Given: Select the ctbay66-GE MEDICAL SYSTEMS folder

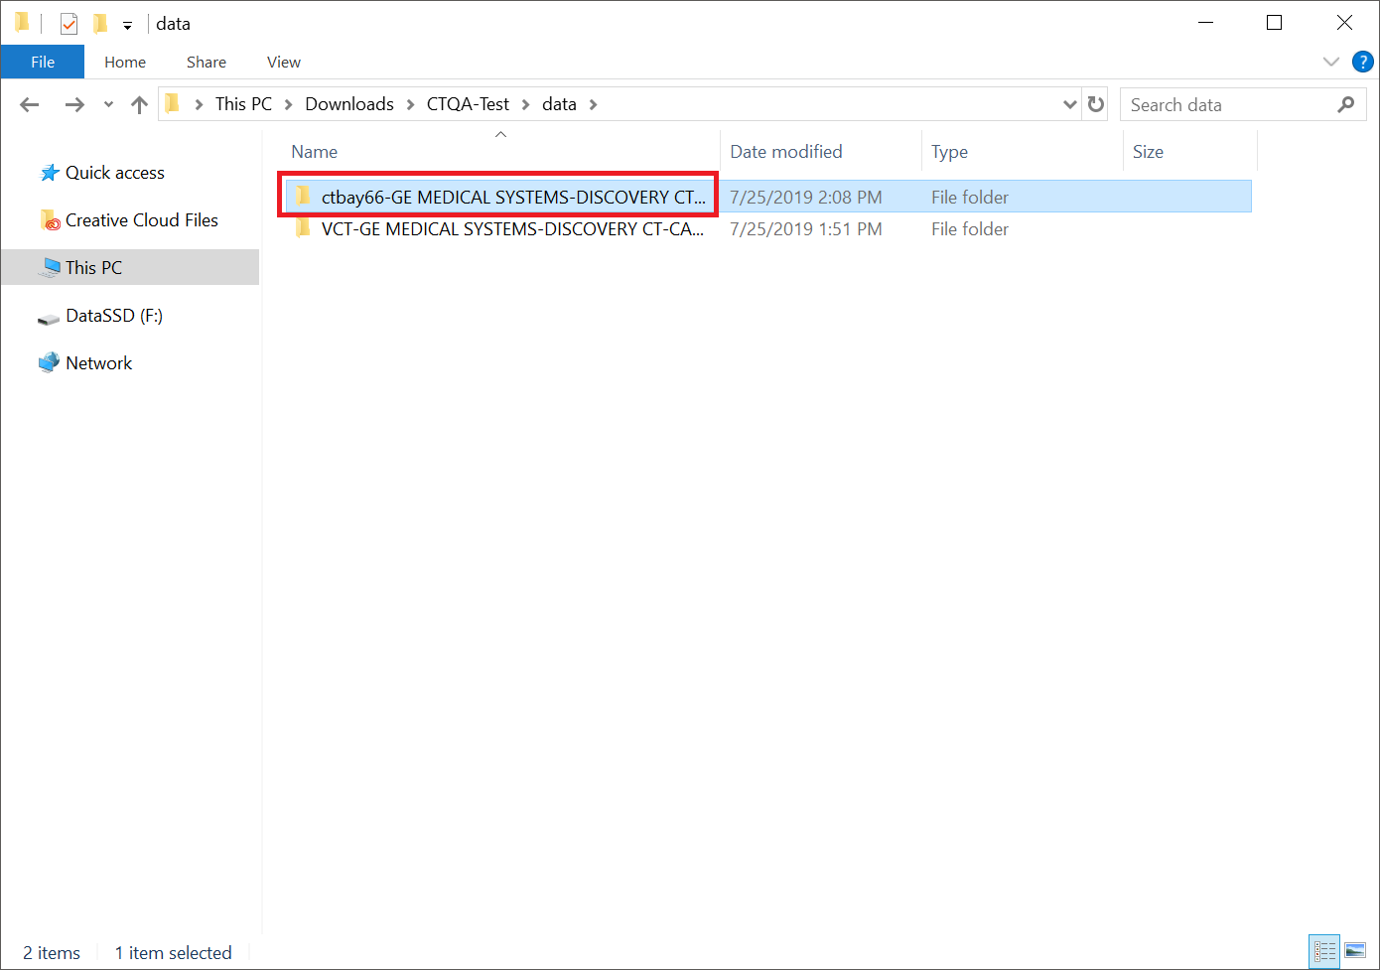Looking at the screenshot, I should pos(513,197).
